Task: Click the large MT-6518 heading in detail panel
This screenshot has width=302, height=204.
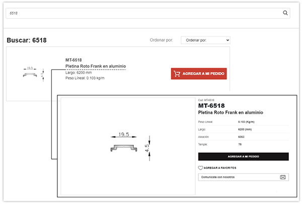Action: [x=211, y=106]
